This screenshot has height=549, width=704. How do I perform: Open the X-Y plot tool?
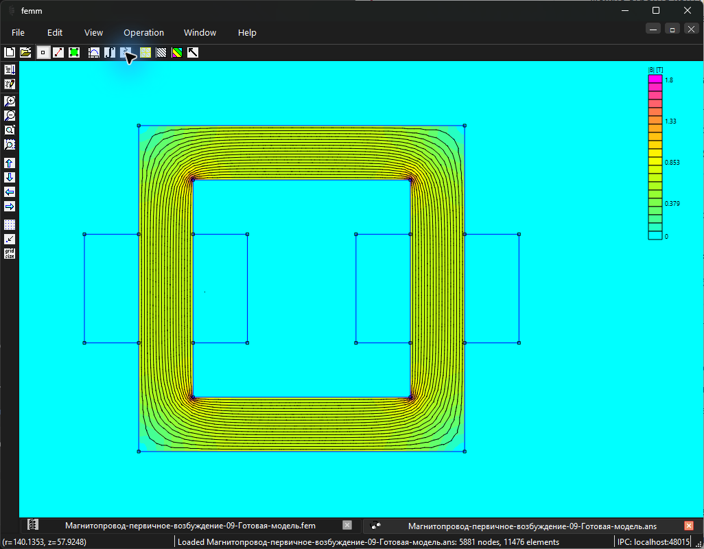pos(93,53)
